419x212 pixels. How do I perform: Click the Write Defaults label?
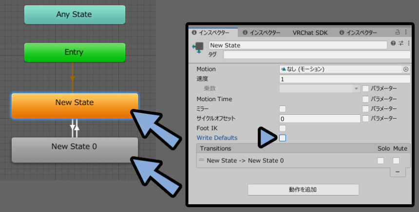click(x=217, y=138)
